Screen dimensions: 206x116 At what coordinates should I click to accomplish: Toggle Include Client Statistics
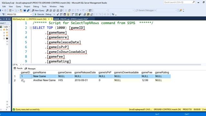[80, 14]
